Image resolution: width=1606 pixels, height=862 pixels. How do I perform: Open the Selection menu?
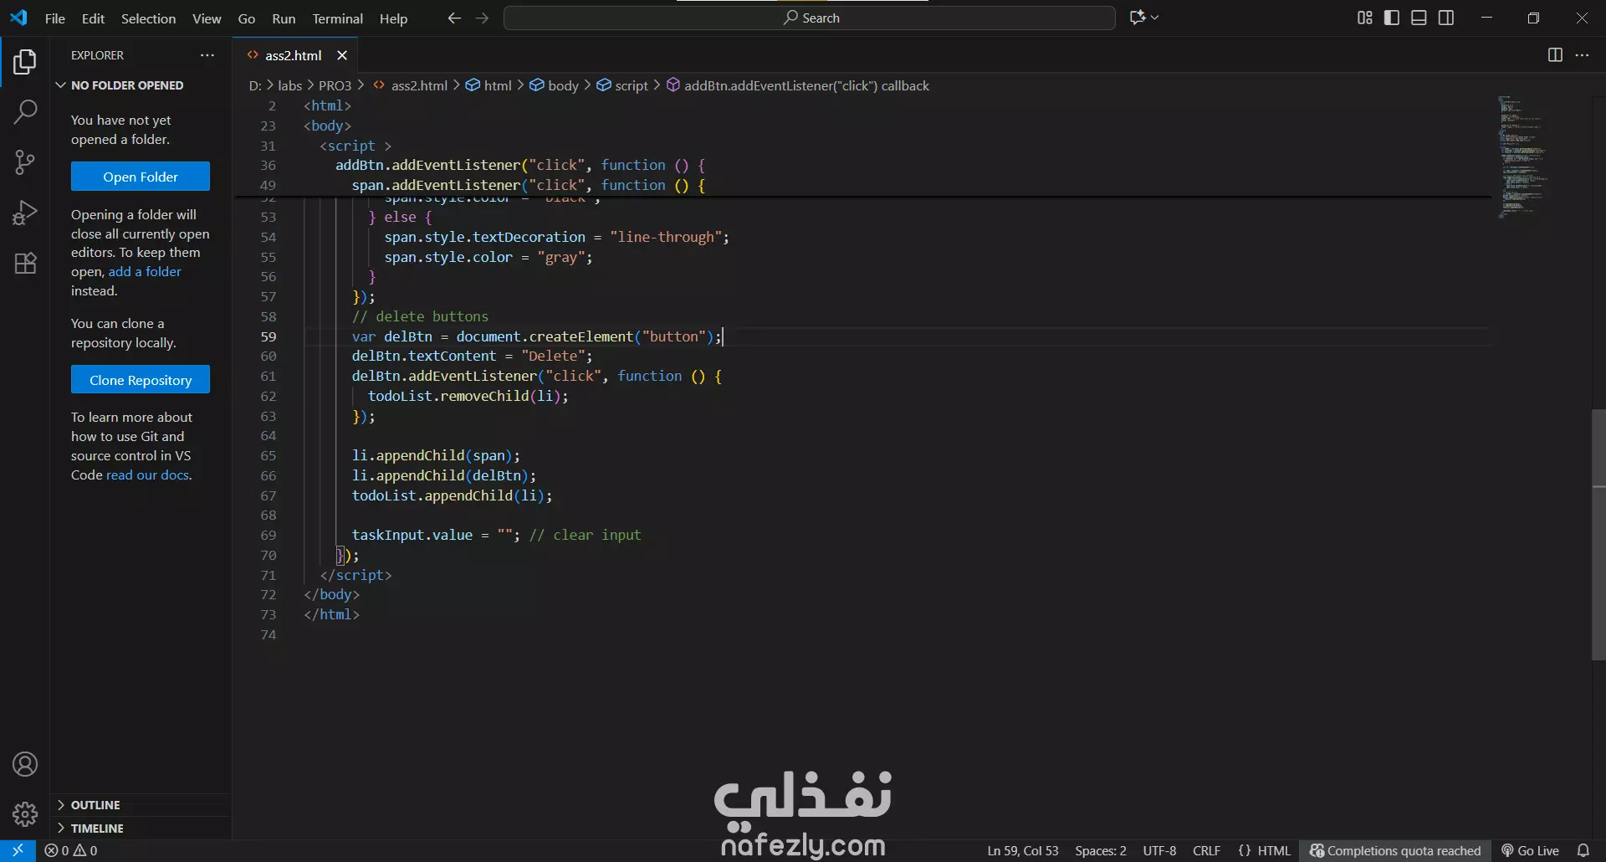point(148,18)
